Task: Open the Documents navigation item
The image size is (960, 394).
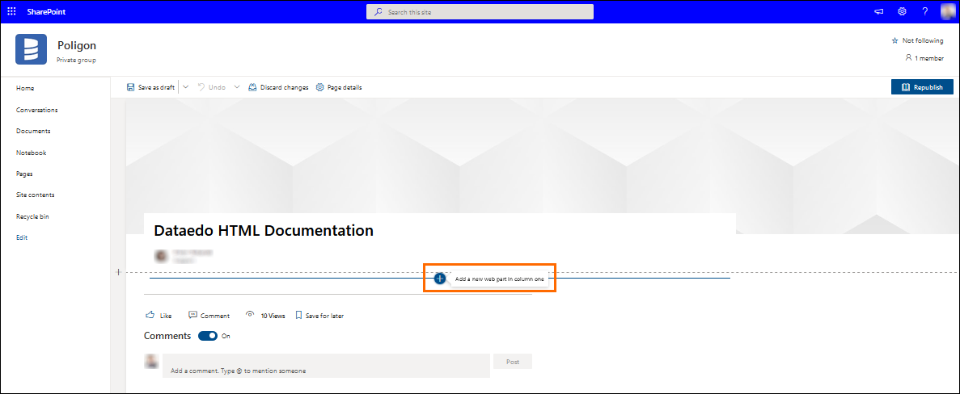Action: pos(33,131)
